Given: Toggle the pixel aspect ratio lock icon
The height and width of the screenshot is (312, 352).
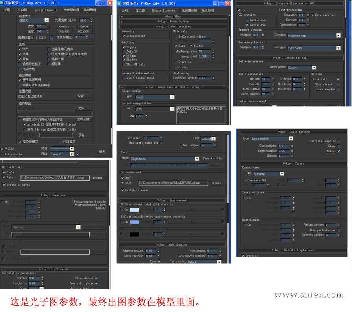Looking at the screenshot, I should pos(91,37).
